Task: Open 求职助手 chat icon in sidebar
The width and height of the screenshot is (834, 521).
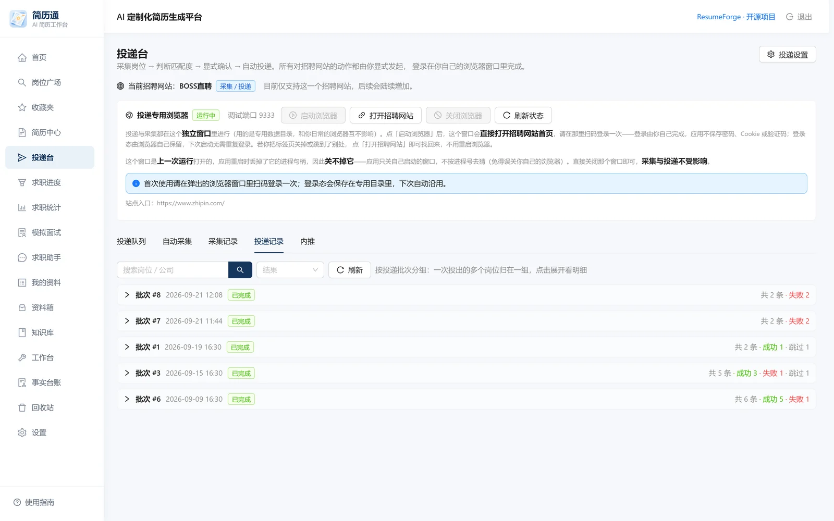Action: 22,257
